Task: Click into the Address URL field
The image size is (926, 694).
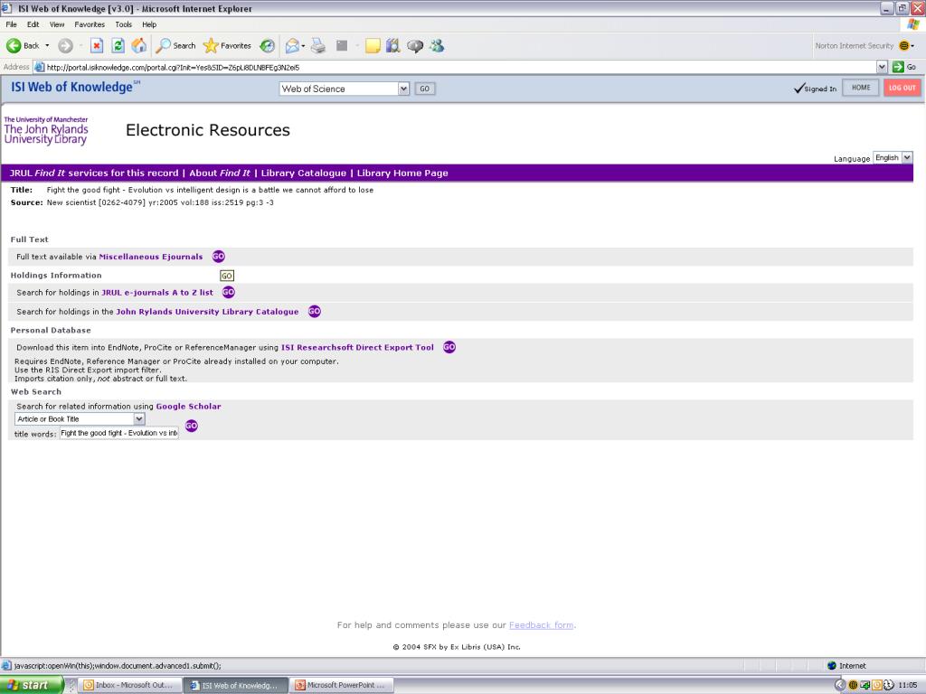Action: coord(455,67)
